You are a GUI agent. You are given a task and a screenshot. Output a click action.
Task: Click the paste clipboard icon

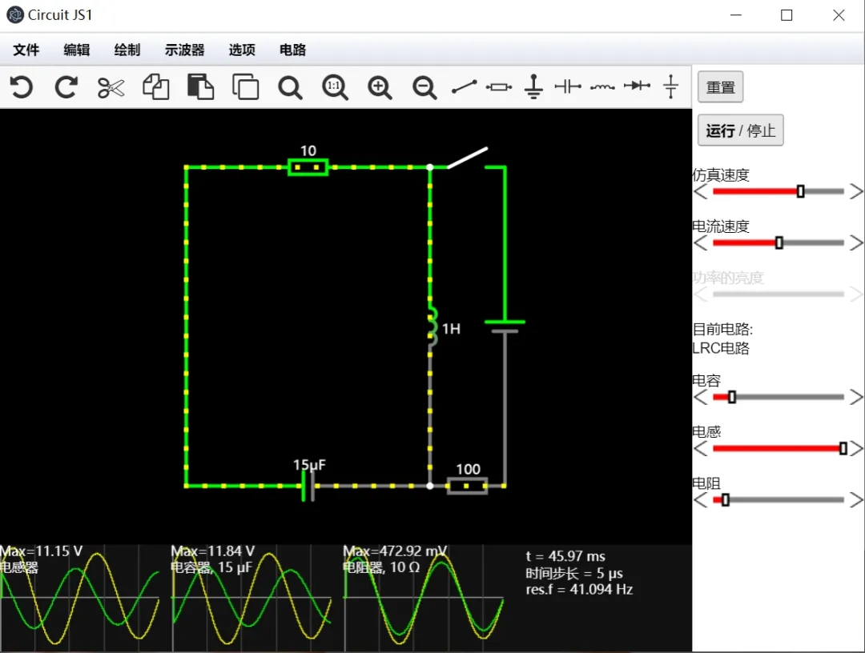[200, 87]
